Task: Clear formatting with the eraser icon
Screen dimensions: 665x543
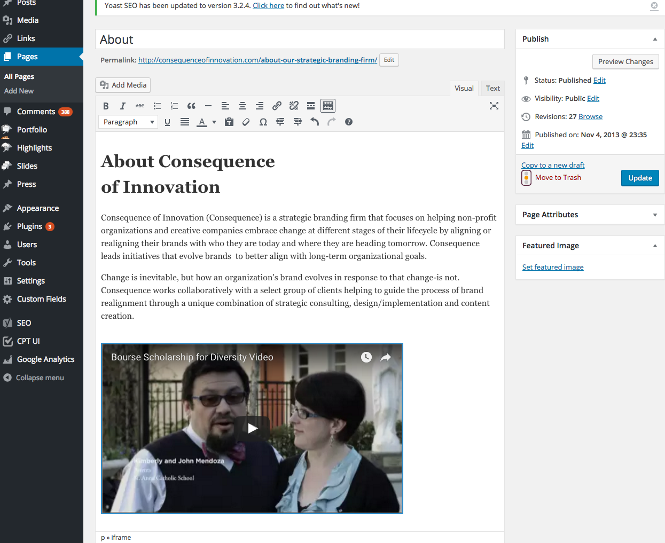Action: tap(246, 122)
